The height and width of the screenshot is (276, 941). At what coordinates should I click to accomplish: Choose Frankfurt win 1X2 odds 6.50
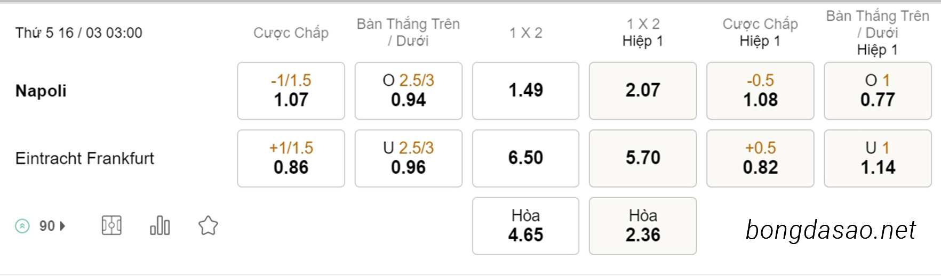[525, 158]
